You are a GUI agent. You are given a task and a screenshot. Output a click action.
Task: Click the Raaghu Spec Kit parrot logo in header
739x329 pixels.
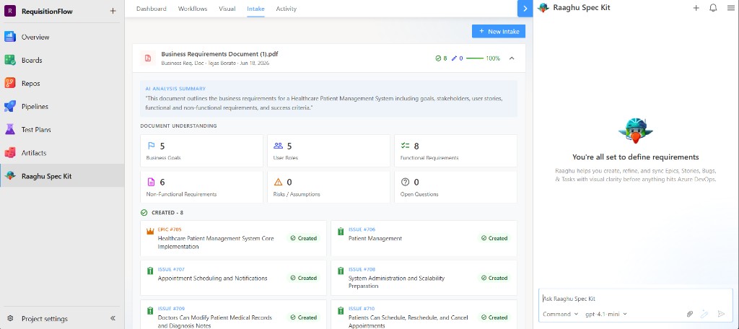543,7
